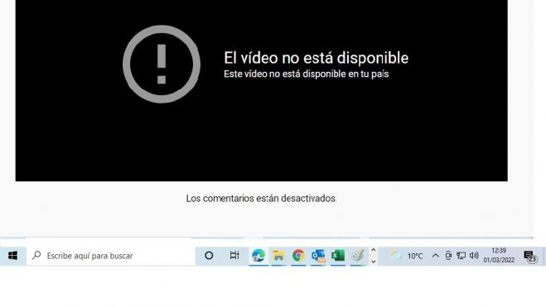Open the clock showing 12:39 and date
The image size is (546, 307).
(499, 256)
